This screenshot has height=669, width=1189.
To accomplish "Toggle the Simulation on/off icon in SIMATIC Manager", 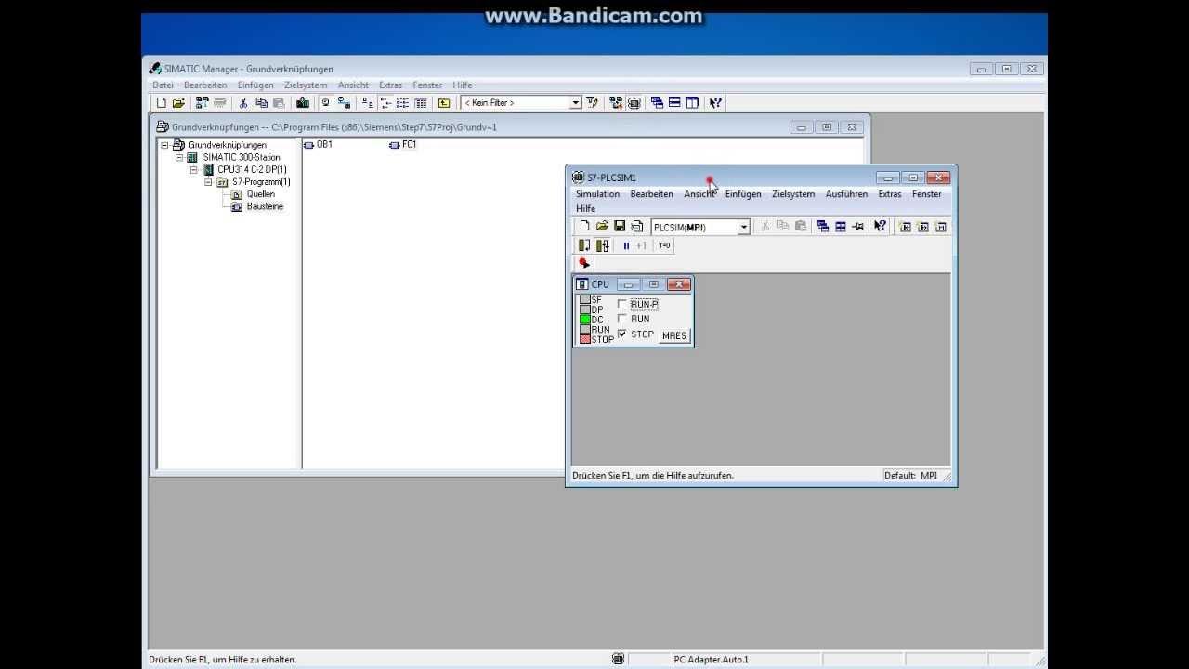I will pyautogui.click(x=634, y=103).
